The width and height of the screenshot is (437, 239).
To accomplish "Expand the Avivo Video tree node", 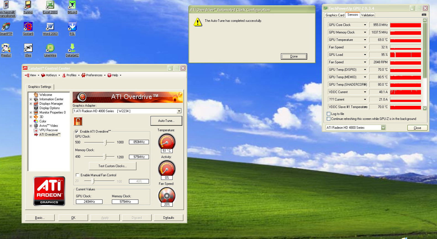I will (31, 126).
